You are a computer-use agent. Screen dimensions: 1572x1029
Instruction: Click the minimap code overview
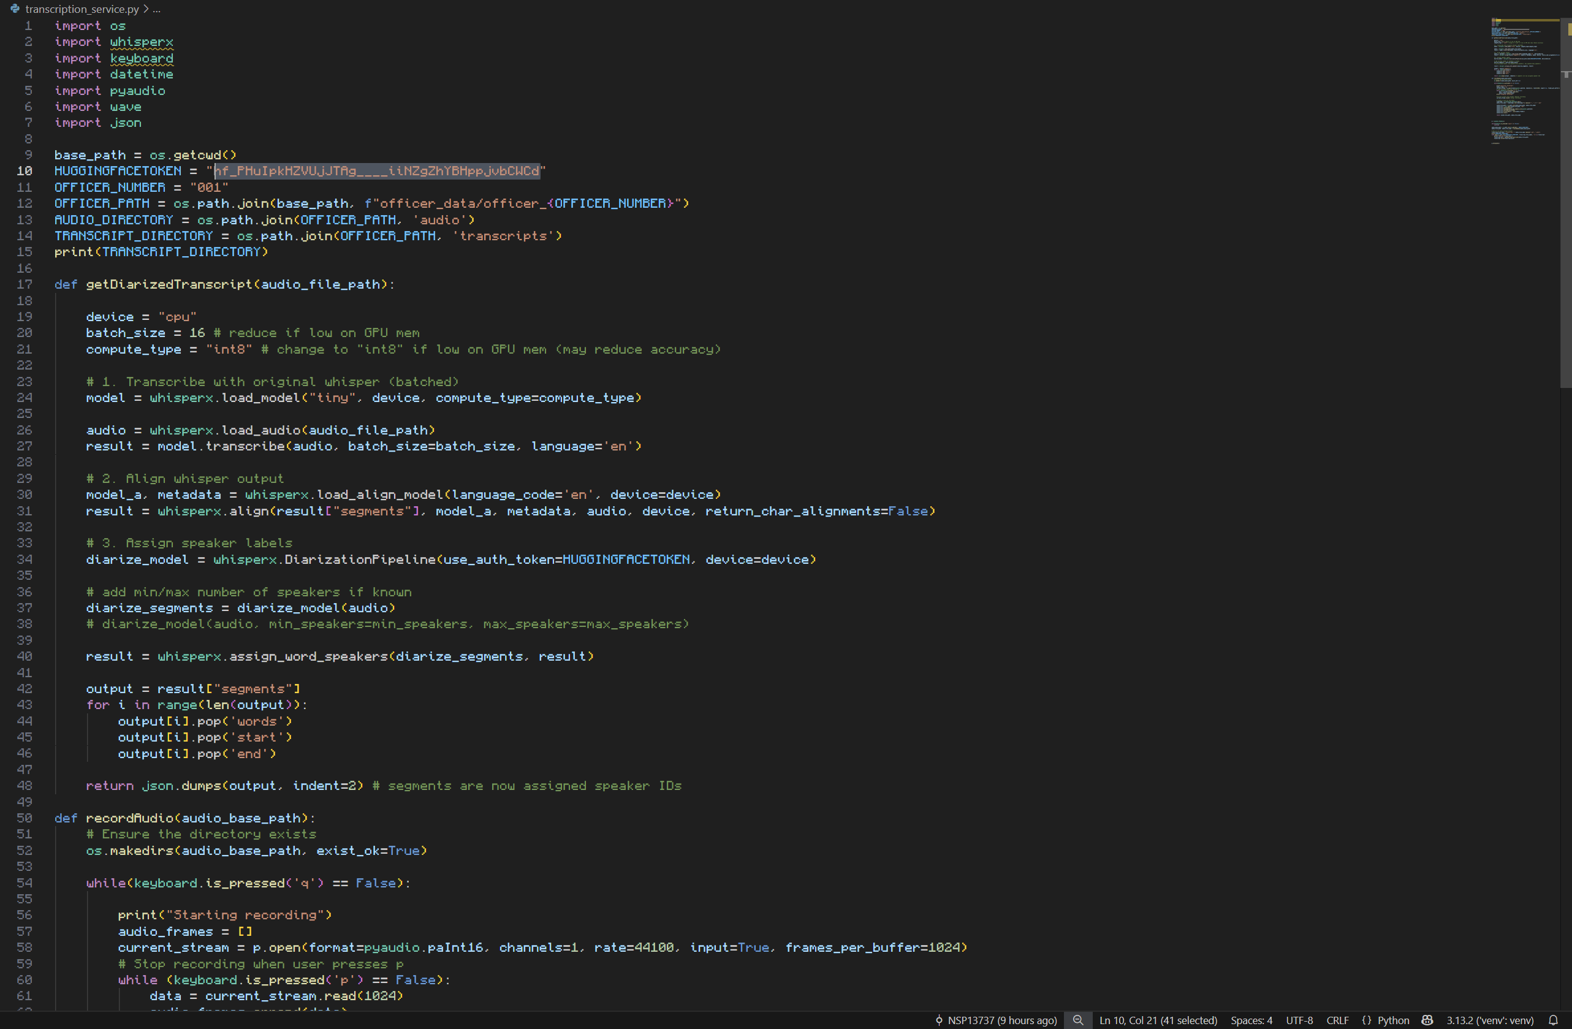[1519, 79]
